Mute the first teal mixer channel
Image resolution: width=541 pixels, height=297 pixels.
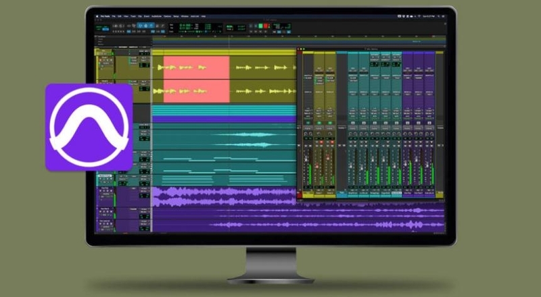click(356, 145)
